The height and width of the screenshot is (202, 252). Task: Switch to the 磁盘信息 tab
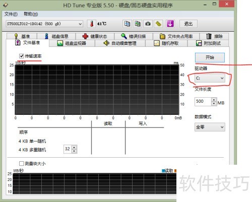56,36
